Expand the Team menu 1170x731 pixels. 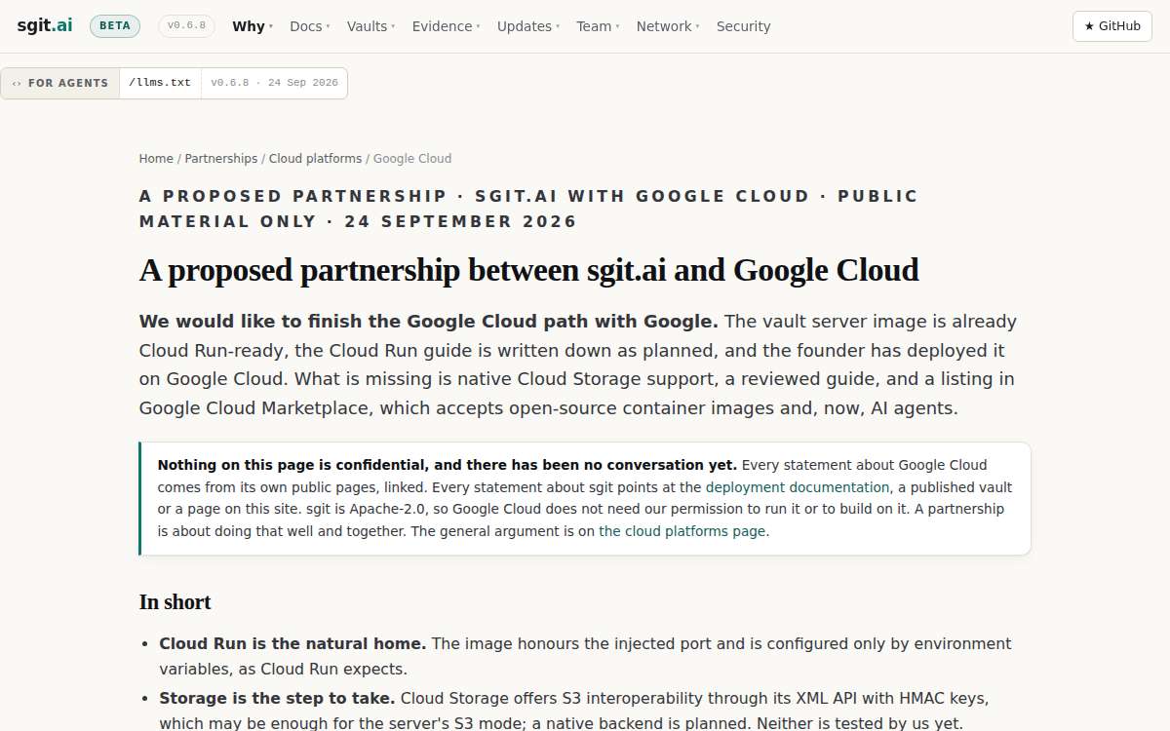click(x=598, y=26)
